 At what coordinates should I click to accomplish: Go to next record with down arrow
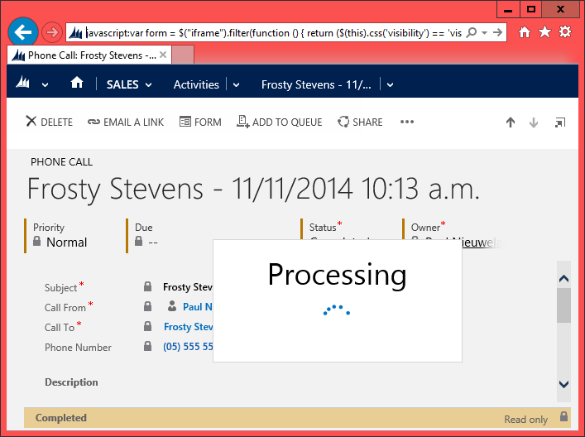534,122
